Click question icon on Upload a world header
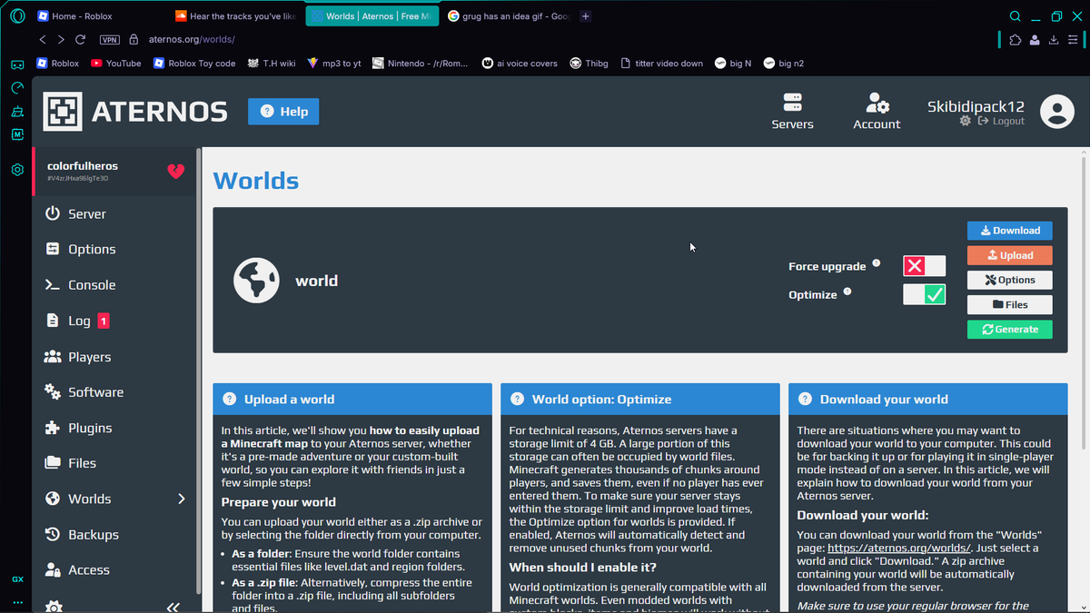Viewport: 1090px width, 613px height. click(x=229, y=399)
